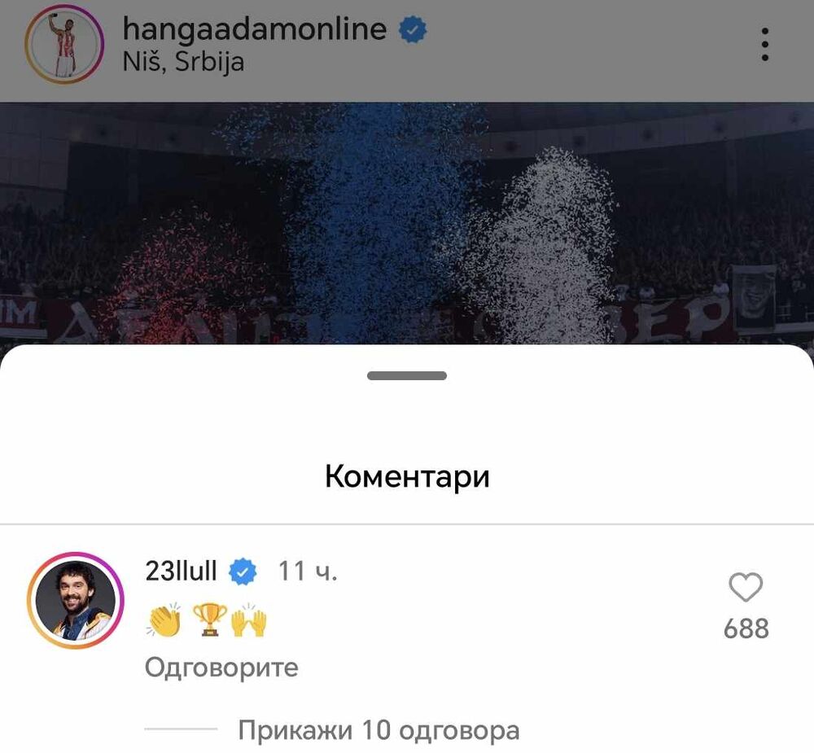The height and width of the screenshot is (753, 814).
Task: Click the verified badge beside 23llull
Action: pos(243,571)
